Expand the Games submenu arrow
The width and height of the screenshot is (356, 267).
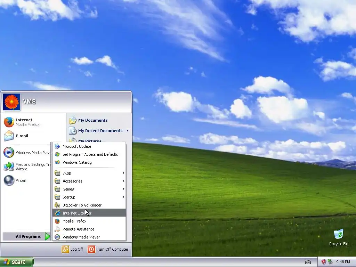coord(123,189)
